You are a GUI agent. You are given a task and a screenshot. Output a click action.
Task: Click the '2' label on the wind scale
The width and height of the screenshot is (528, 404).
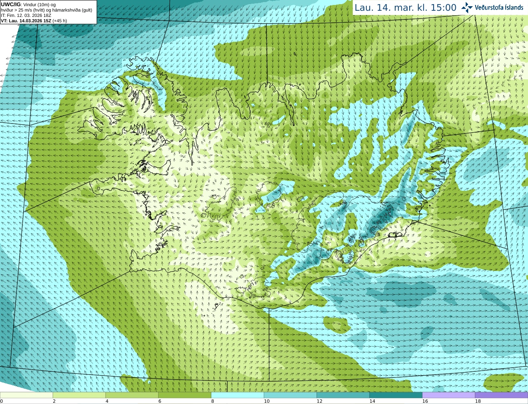54,401
